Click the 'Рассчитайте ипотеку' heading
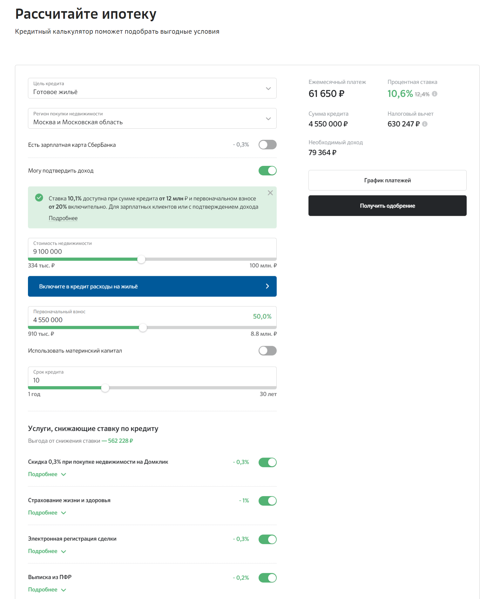The width and height of the screenshot is (487, 599). click(x=86, y=14)
